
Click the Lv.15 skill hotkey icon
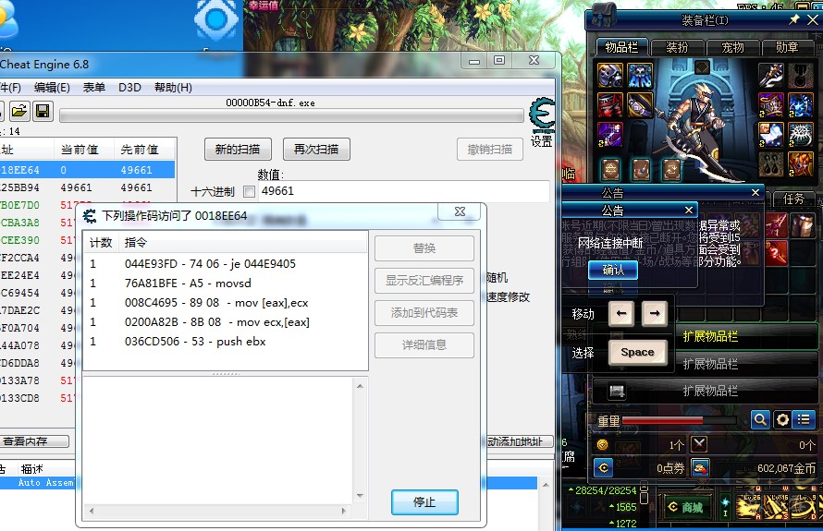tap(776, 507)
